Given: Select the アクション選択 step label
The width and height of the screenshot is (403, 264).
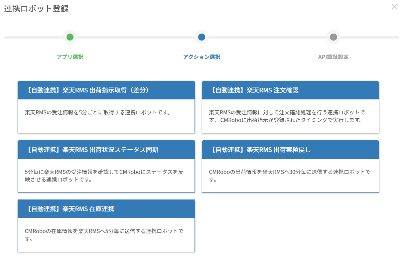Looking at the screenshot, I should (x=201, y=57).
